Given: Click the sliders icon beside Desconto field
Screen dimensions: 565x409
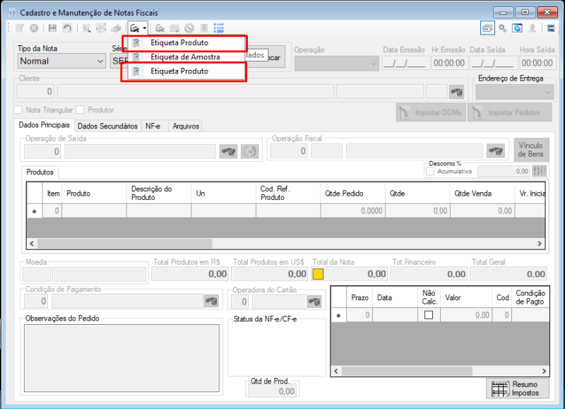Looking at the screenshot, I should (540, 171).
